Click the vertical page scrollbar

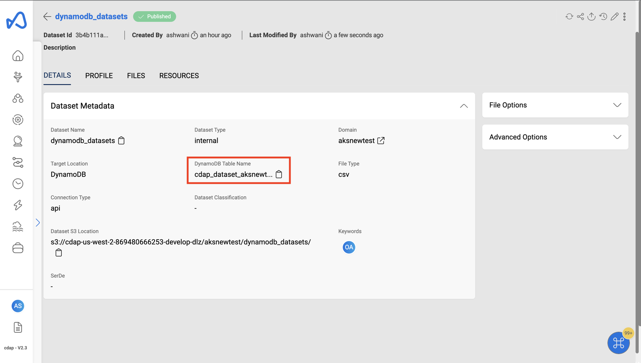point(637,192)
